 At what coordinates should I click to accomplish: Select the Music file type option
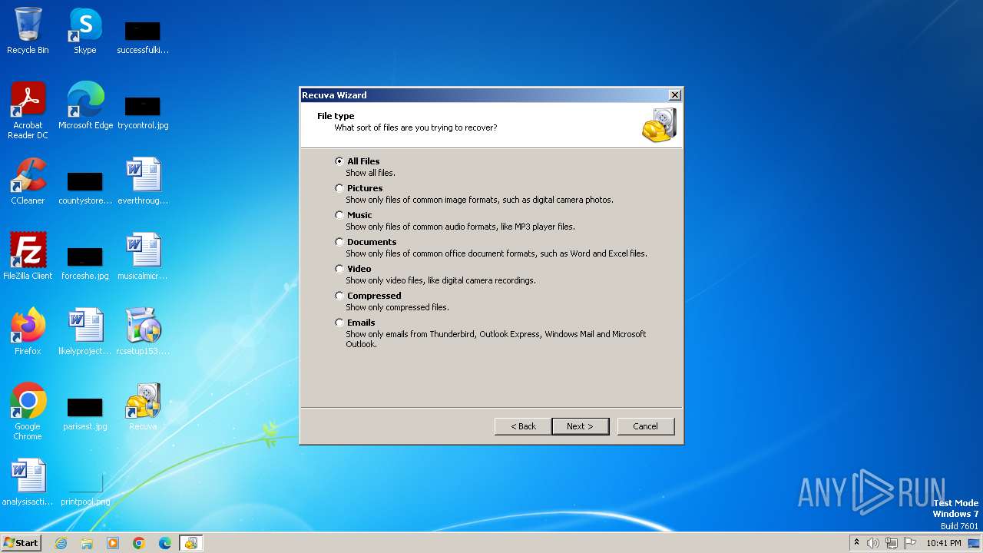pos(339,215)
